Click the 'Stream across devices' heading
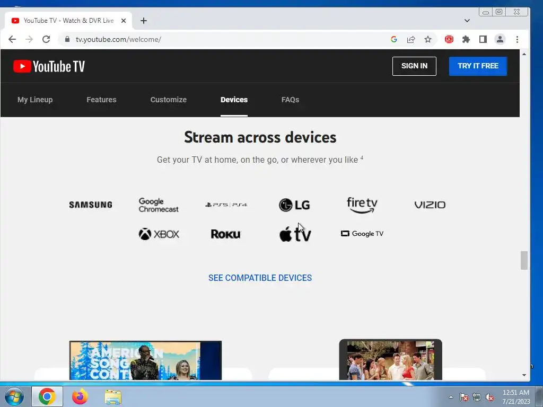Image resolution: width=543 pixels, height=407 pixels. [260, 137]
